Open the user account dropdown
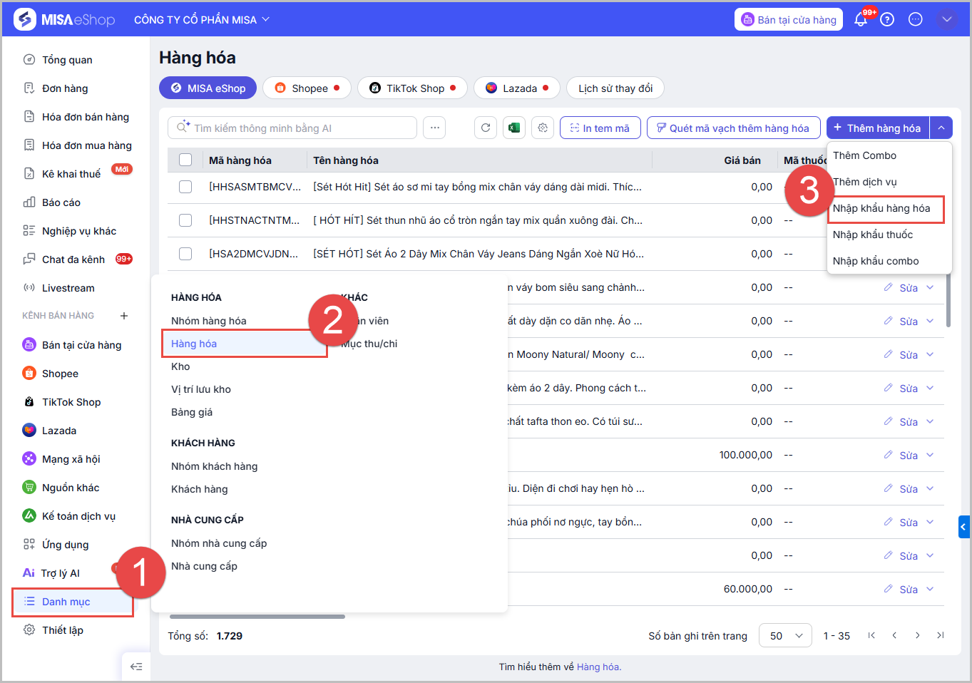Viewport: 972px width, 683px height. point(946,19)
